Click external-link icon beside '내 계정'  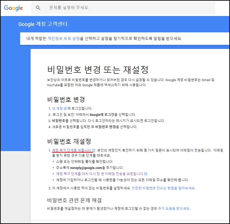click(x=65, y=109)
